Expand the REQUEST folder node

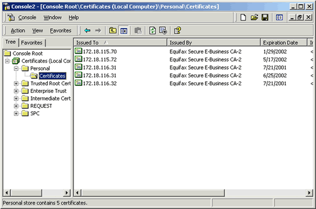click(x=16, y=106)
